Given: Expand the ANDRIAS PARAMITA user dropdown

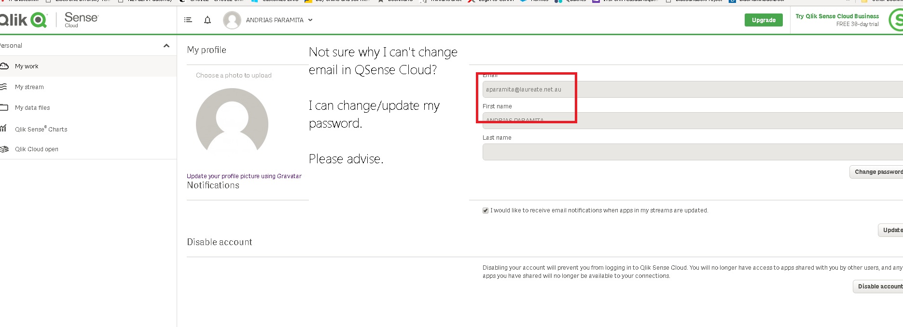Looking at the screenshot, I should (310, 20).
